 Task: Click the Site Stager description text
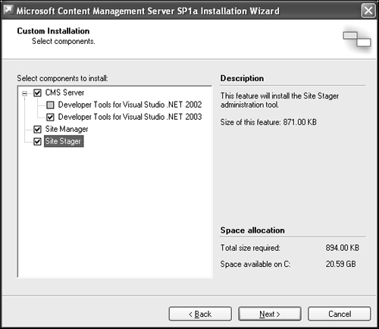280,100
